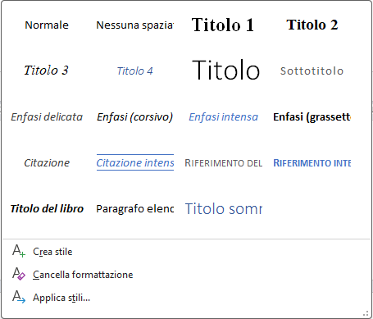Image resolution: width=373 pixels, height=319 pixels.
Task: Apply the Titolo 1 heading style
Action: point(223,25)
